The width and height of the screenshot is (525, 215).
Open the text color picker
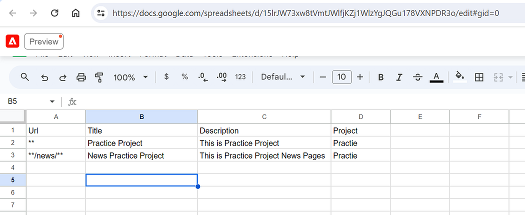(436, 77)
